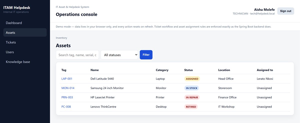300x123 pixels.
Task: Focus the asset search input field
Action: click(x=77, y=55)
